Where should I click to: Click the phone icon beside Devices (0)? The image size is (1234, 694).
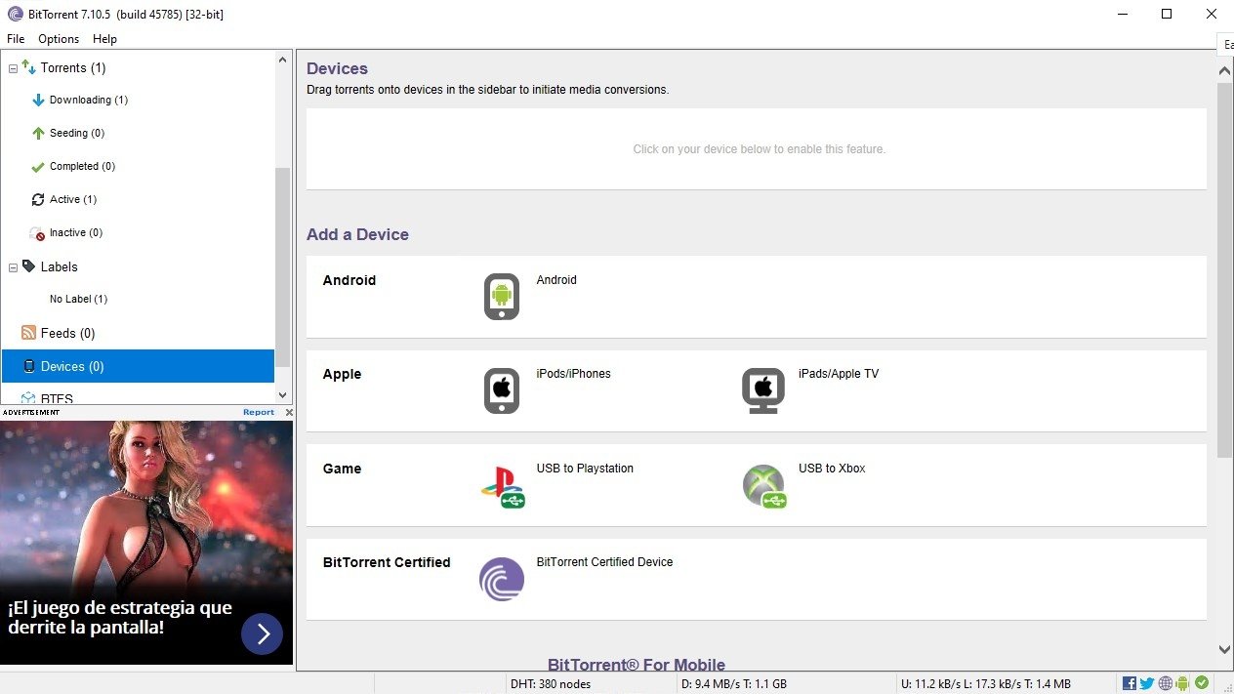point(29,366)
